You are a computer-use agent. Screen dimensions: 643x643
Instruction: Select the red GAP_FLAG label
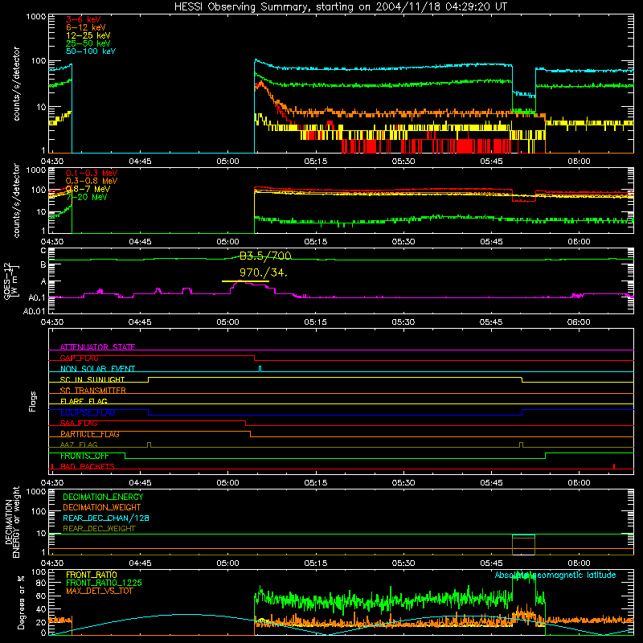[79, 358]
